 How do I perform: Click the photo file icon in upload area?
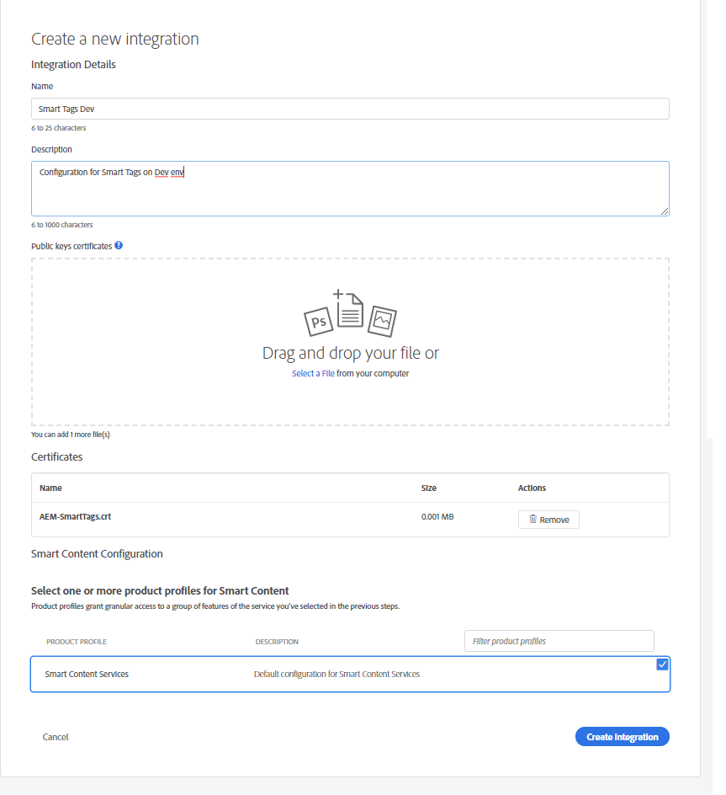tap(382, 319)
